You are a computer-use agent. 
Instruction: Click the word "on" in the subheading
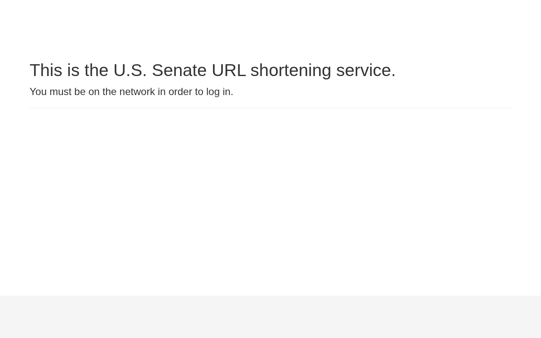point(94,92)
